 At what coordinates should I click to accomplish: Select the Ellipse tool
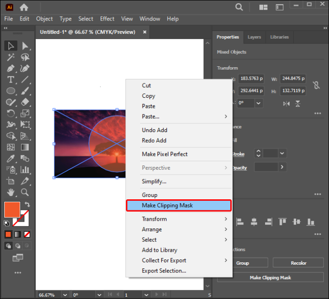tap(10, 91)
